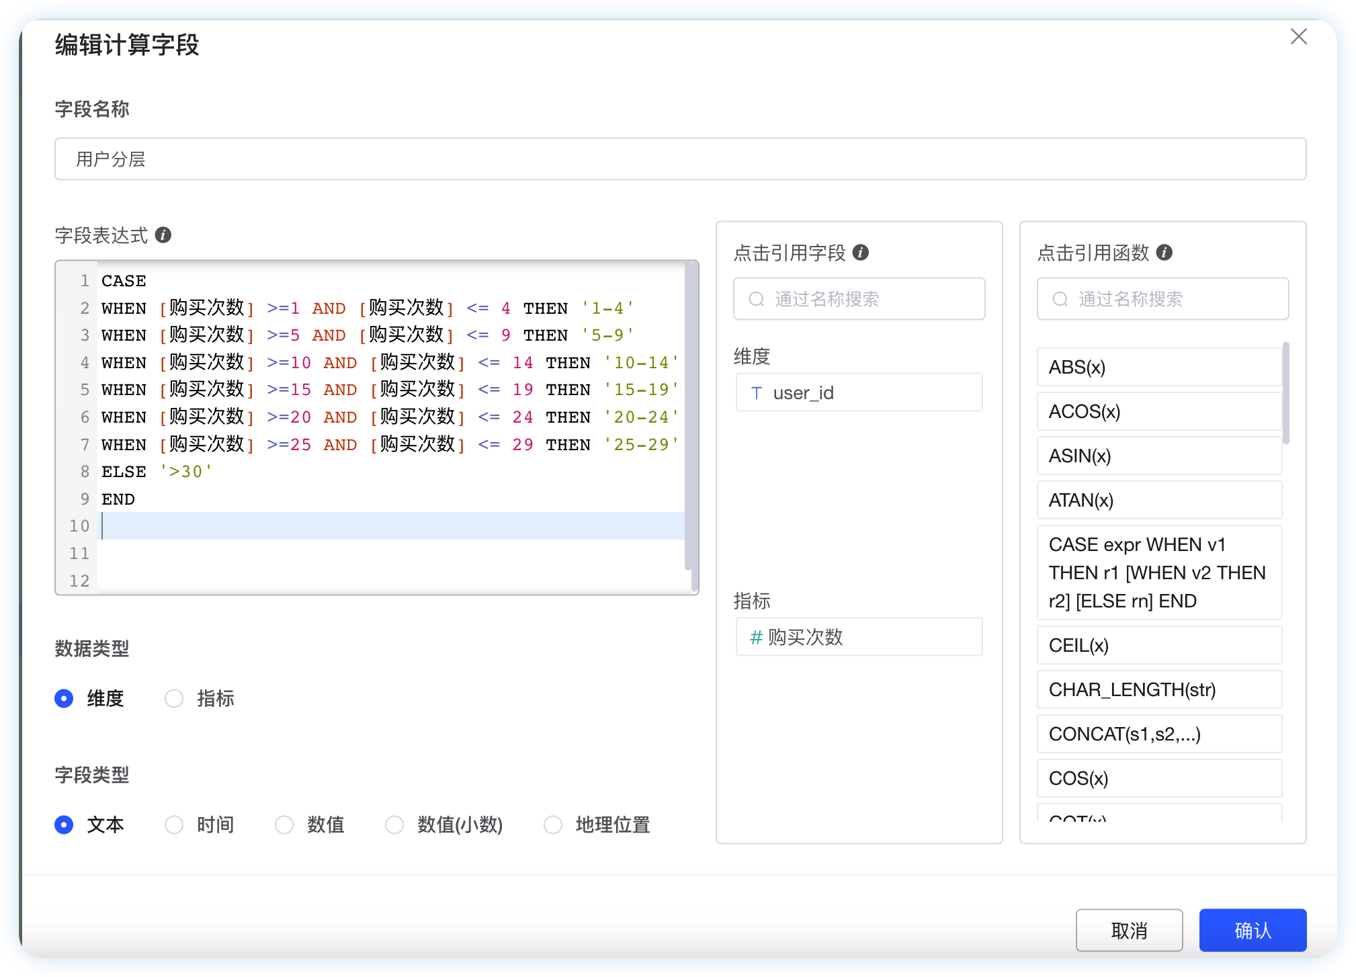
Task: Click the '5-9' string on line 3
Action: click(x=607, y=335)
